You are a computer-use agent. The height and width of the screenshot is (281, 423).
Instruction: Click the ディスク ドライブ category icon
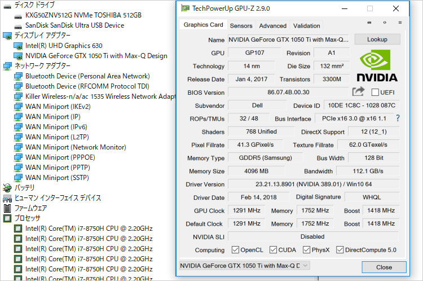click(7, 6)
